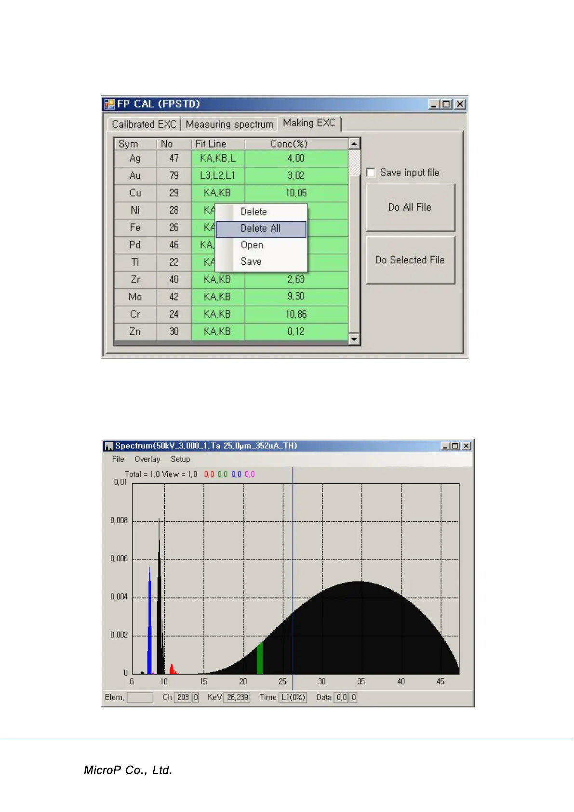Maximize the Spectrum window
Image resolution: width=574 pixels, height=812 pixels.
click(455, 446)
